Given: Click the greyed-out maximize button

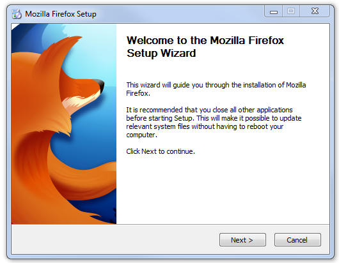Looking at the screenshot, I should pyautogui.click(x=291, y=11).
